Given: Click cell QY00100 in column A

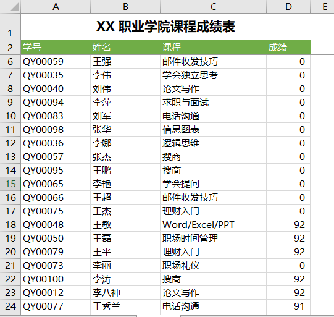Looking at the screenshot, I should click(56, 279).
